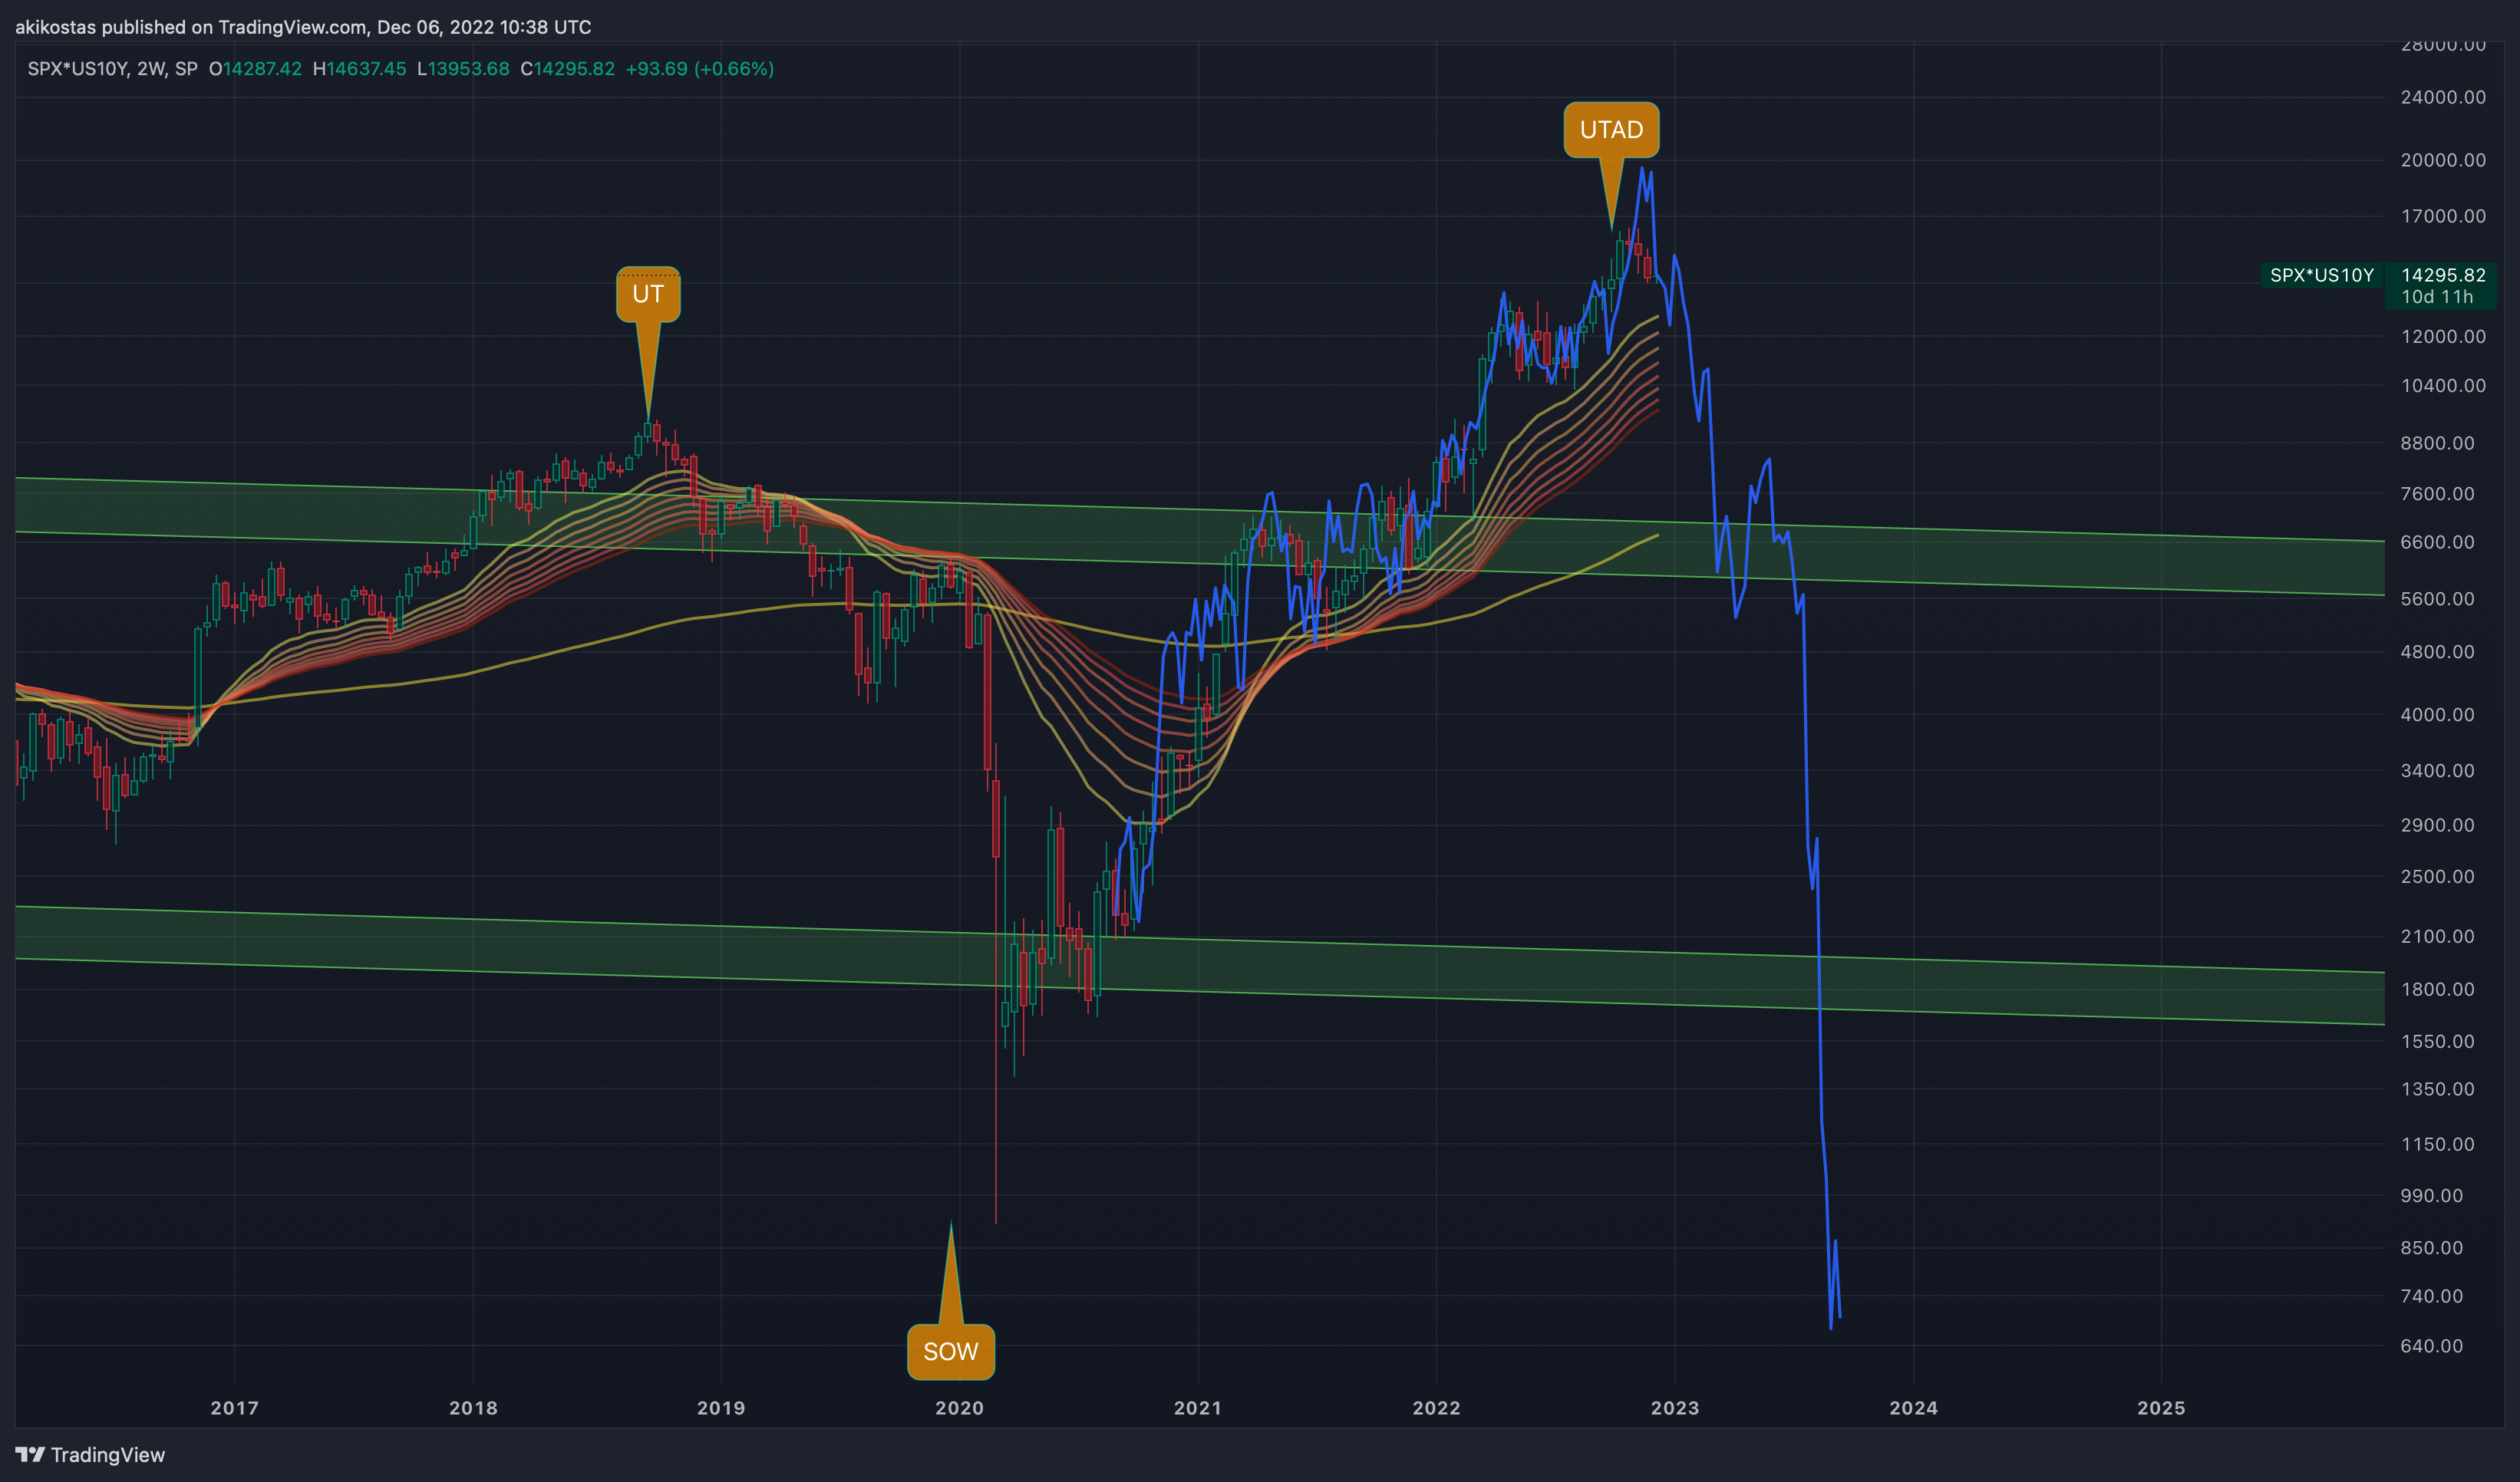
Task: Click the 2023 time axis label
Action: 1674,1408
